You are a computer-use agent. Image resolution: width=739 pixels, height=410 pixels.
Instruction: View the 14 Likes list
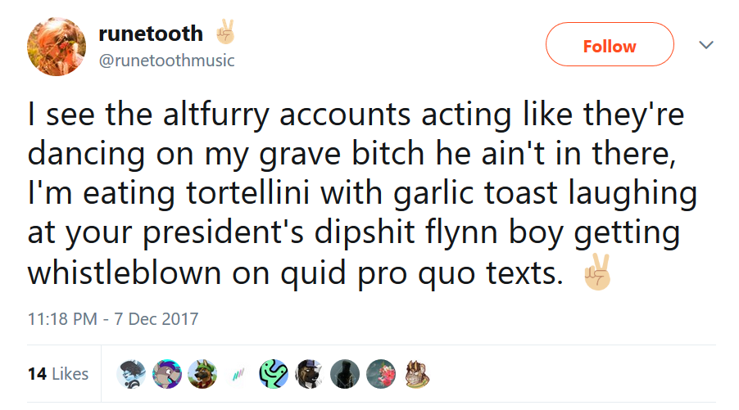point(58,374)
